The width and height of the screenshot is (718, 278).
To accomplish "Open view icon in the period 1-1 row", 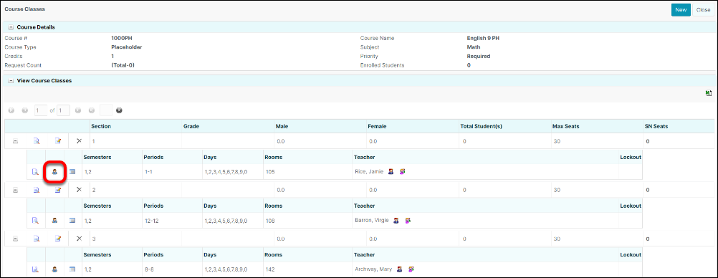I will click(x=35, y=172).
